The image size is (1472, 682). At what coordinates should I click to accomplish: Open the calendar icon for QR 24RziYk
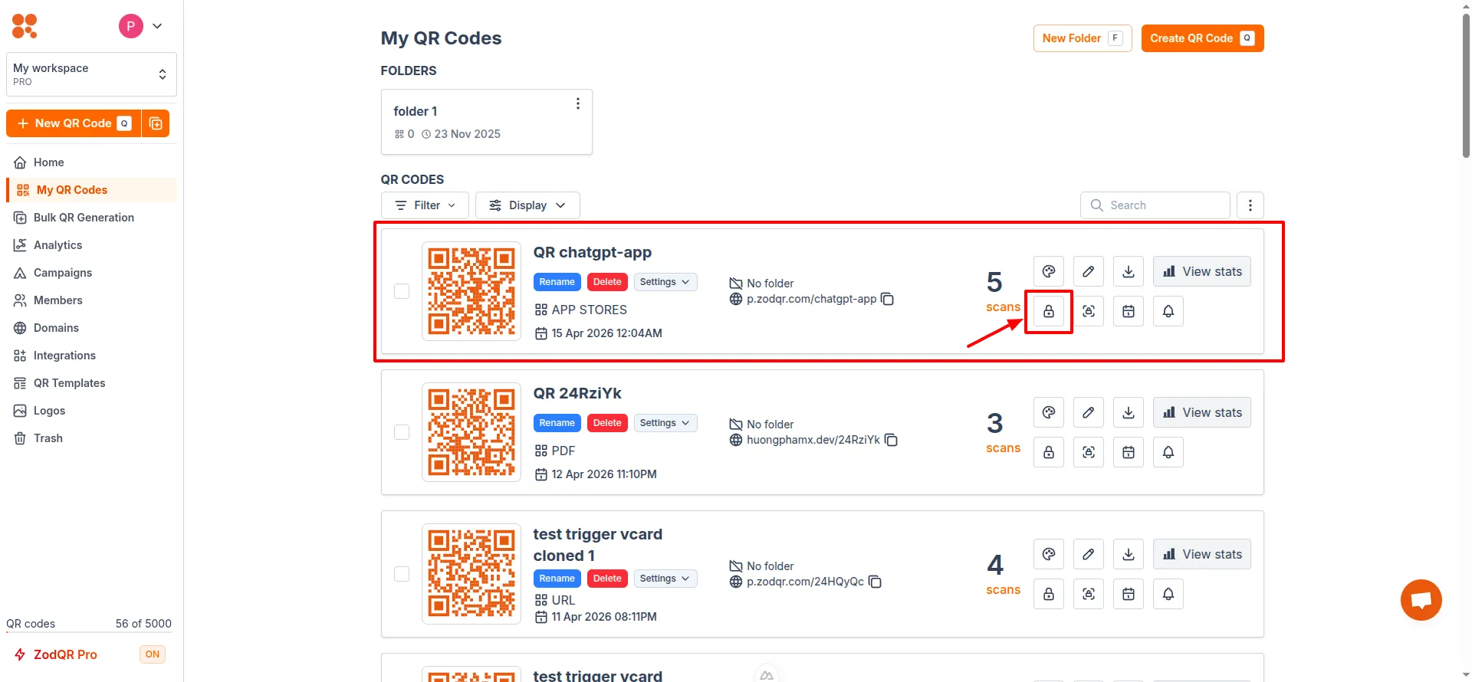[1129, 452]
